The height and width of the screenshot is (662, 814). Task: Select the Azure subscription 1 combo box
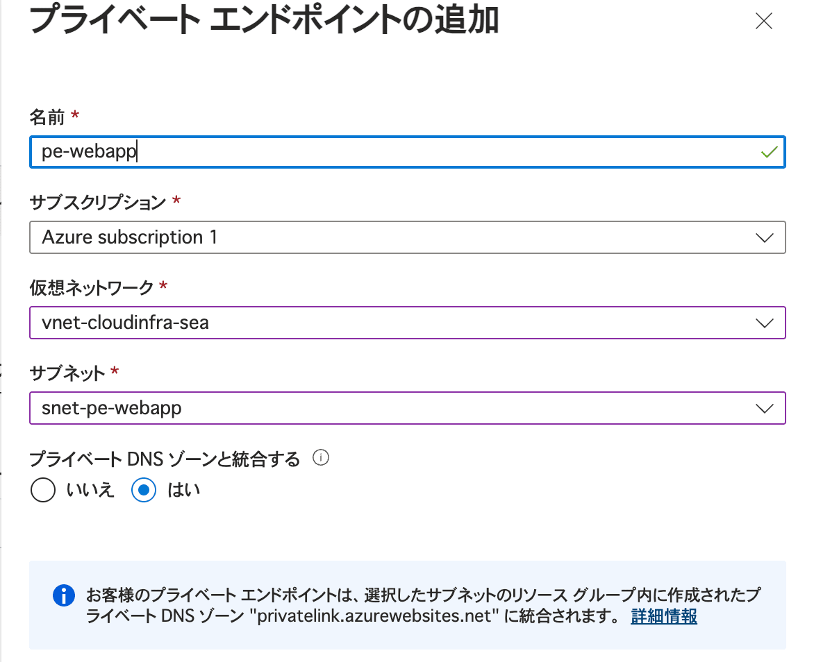[407, 237]
